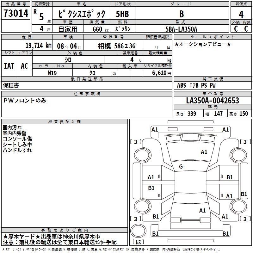253x253 pixels.
Task: Select the exterior color シロ
Action: pos(68,60)
